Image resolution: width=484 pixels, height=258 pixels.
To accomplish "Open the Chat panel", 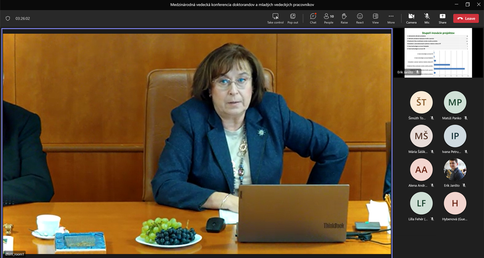I will pyautogui.click(x=313, y=19).
